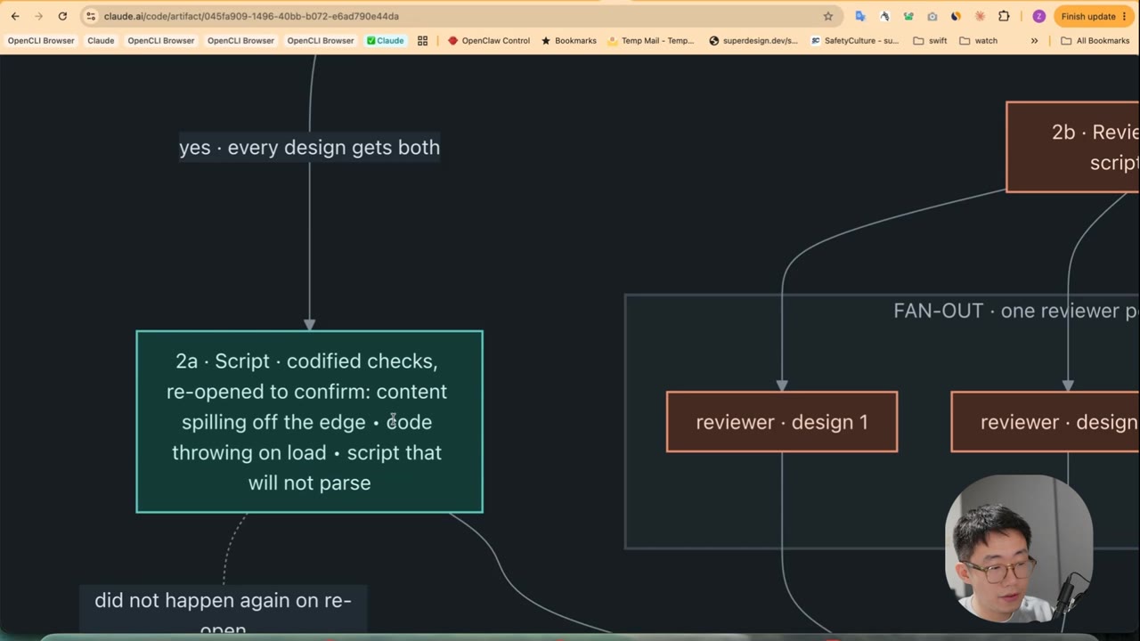Open the superdesign.dev bookmark
1140x641 pixels.
pyautogui.click(x=753, y=40)
